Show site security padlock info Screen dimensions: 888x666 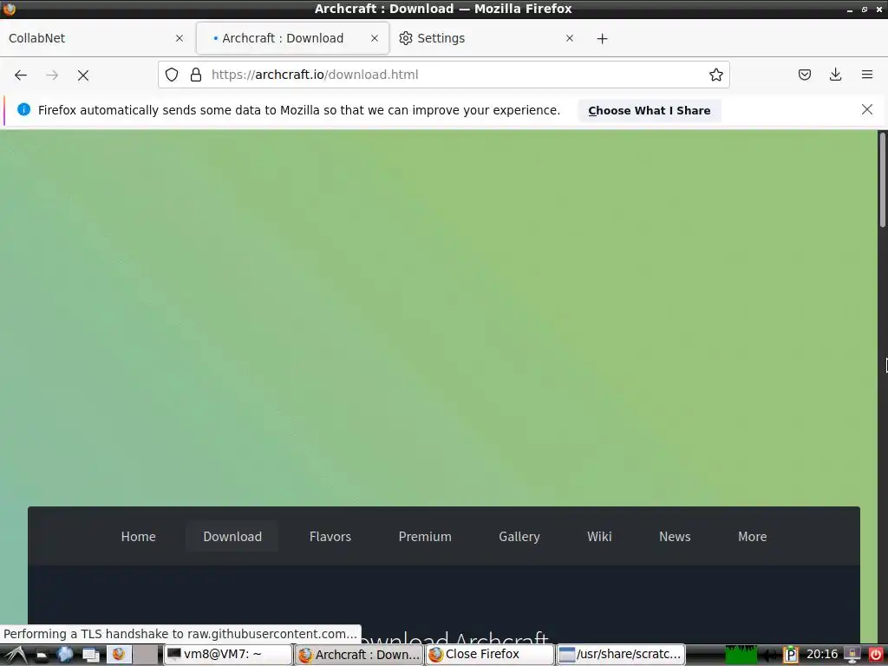pos(196,75)
